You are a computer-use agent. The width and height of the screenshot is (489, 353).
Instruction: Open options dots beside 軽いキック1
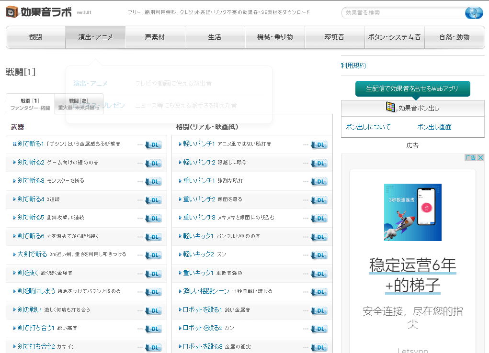[x=306, y=237]
